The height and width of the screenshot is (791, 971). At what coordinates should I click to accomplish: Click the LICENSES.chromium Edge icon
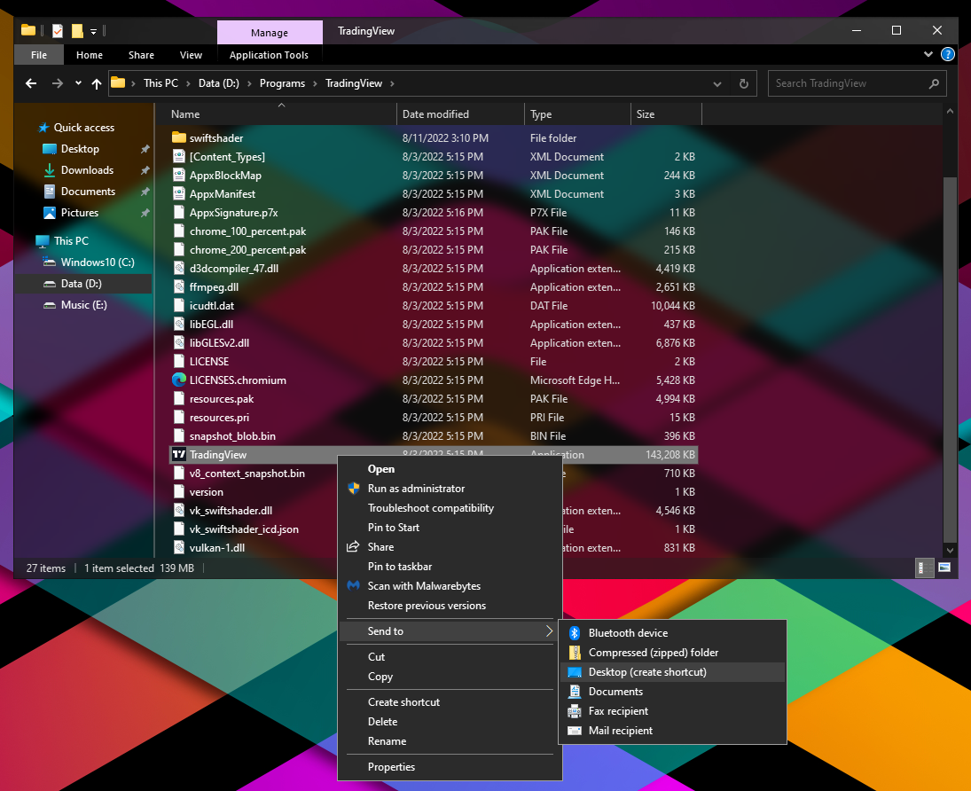tap(179, 380)
